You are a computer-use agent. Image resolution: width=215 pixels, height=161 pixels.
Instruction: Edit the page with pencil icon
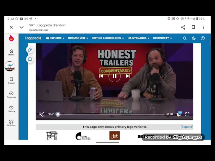(x=30, y=50)
